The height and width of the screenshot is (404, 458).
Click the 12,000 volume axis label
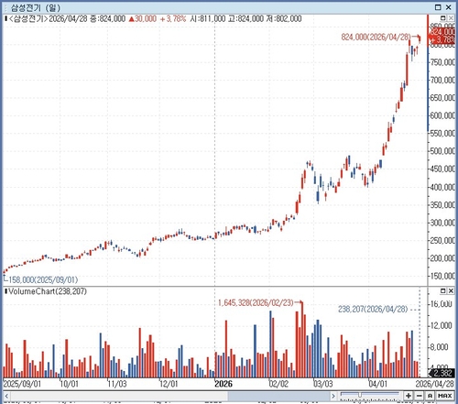(442, 325)
